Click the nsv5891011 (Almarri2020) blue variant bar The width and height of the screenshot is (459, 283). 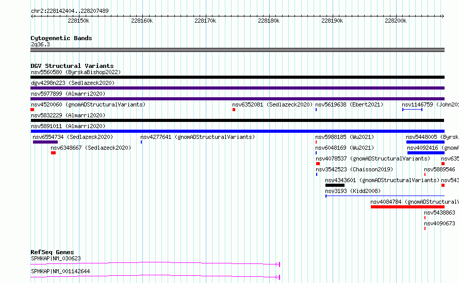(237, 131)
